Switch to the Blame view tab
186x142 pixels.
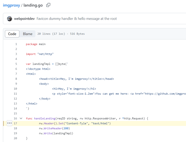tap(27, 34)
